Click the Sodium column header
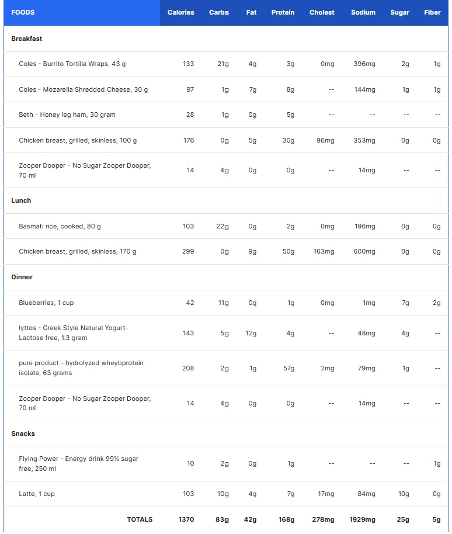 [363, 12]
